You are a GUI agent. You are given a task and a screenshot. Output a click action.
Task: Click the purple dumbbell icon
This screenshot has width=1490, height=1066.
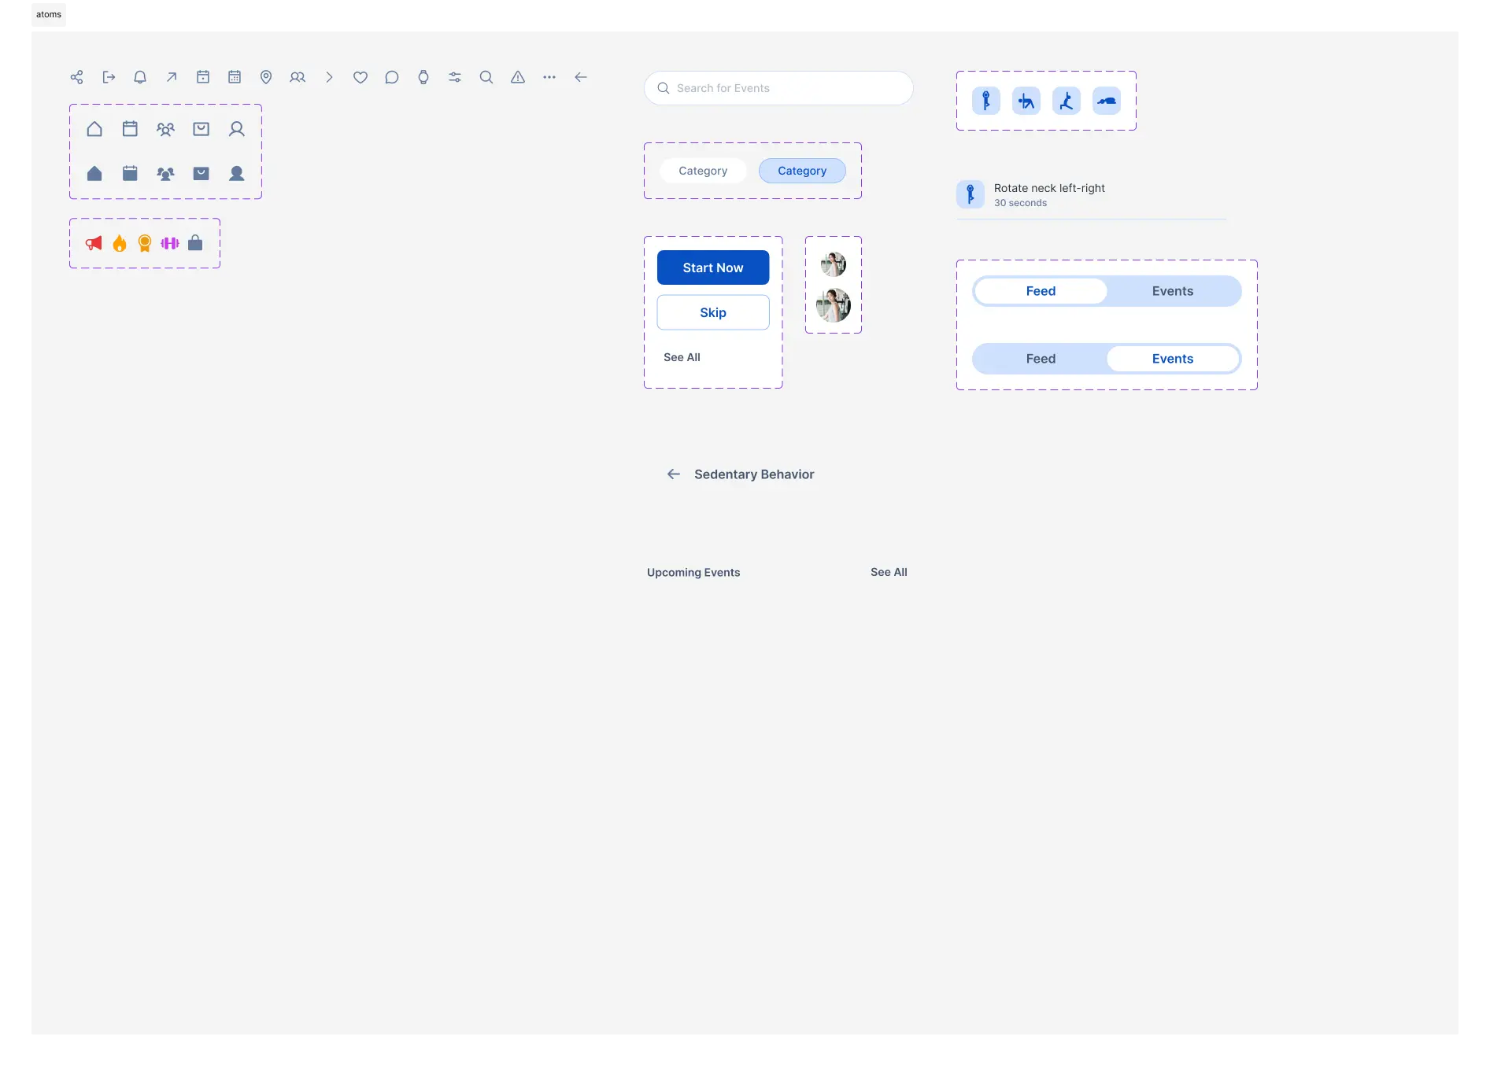click(x=170, y=243)
